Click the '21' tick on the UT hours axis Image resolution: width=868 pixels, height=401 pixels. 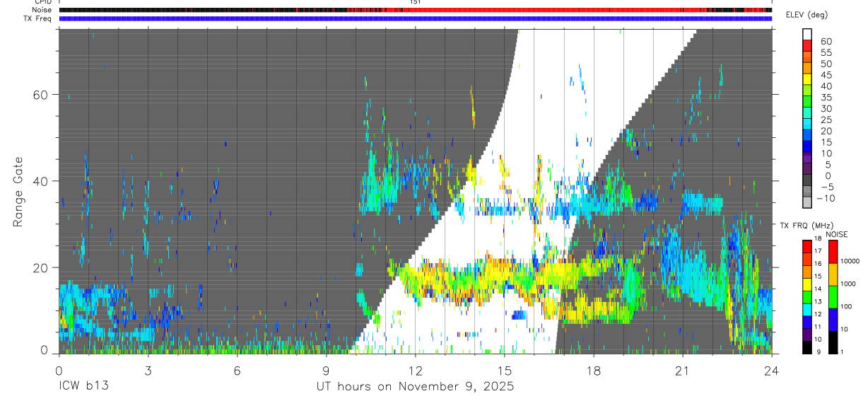click(682, 370)
